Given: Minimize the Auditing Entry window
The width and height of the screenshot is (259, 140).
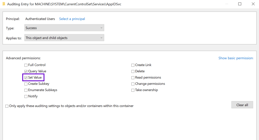Looking at the screenshot, I should [227, 4].
